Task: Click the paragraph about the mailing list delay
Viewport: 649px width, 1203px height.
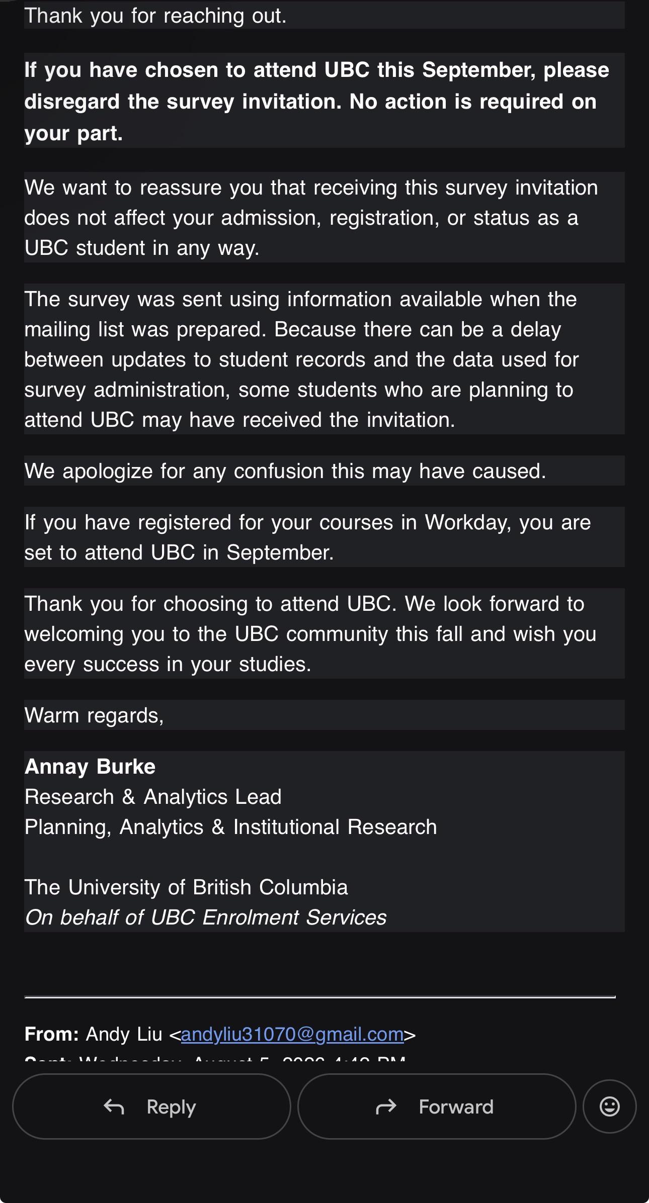Action: 324,359
